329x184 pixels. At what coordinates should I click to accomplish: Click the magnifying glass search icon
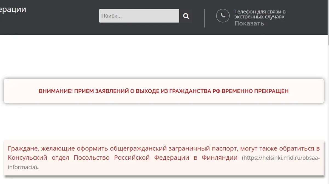pos(186,16)
